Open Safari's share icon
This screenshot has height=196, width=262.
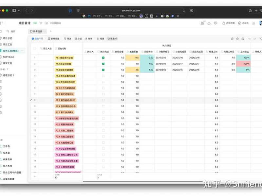[250, 10]
